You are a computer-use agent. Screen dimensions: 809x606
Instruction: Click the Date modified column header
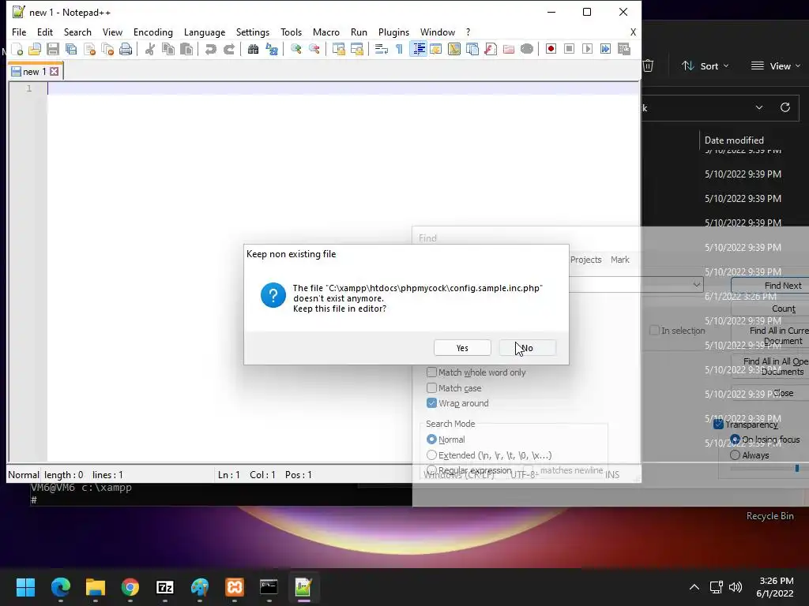[734, 140]
